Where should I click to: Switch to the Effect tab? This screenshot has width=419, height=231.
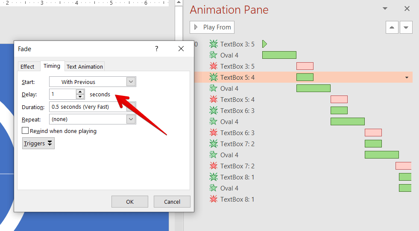click(27, 66)
